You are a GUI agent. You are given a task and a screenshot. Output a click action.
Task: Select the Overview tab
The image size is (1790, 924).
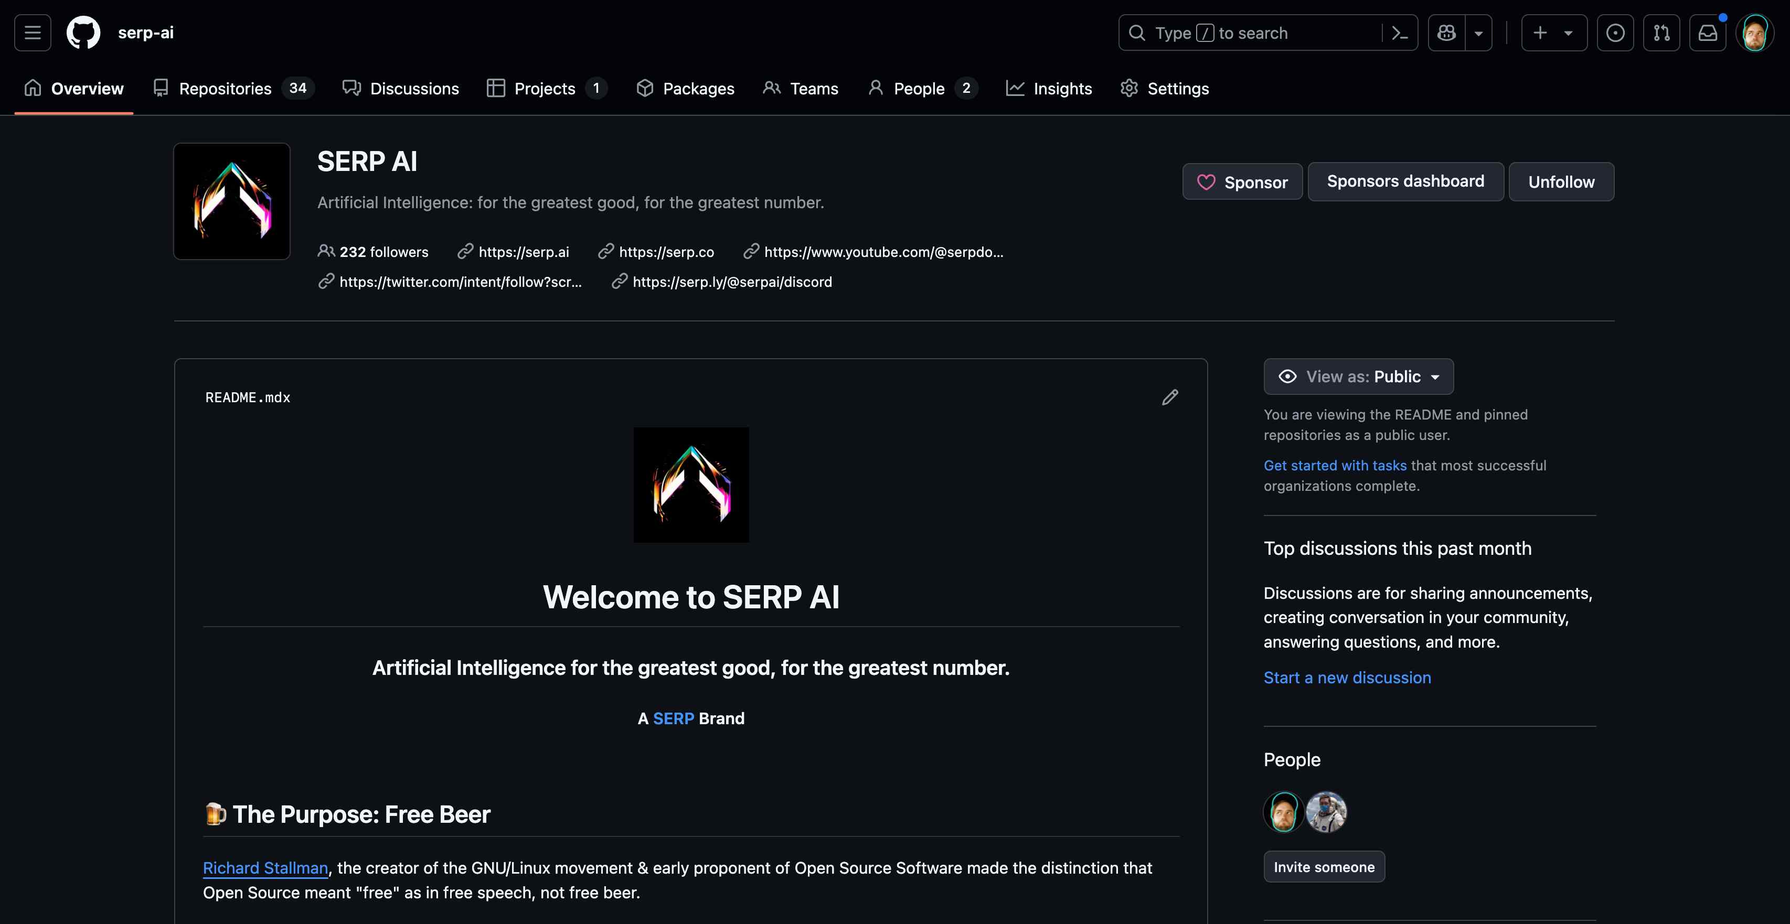(73, 88)
